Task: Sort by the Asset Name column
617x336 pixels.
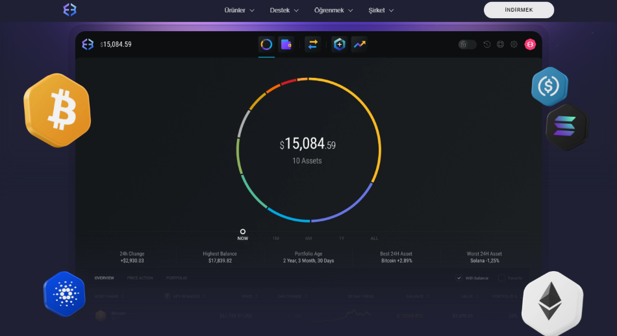Action: (109, 296)
